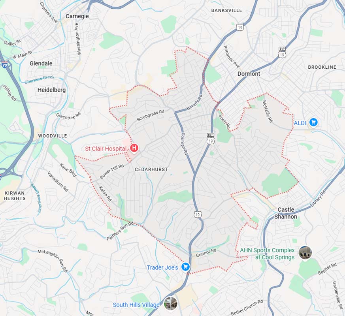Select the Heidelberg place name
The width and height of the screenshot is (345, 316).
[x=51, y=90]
